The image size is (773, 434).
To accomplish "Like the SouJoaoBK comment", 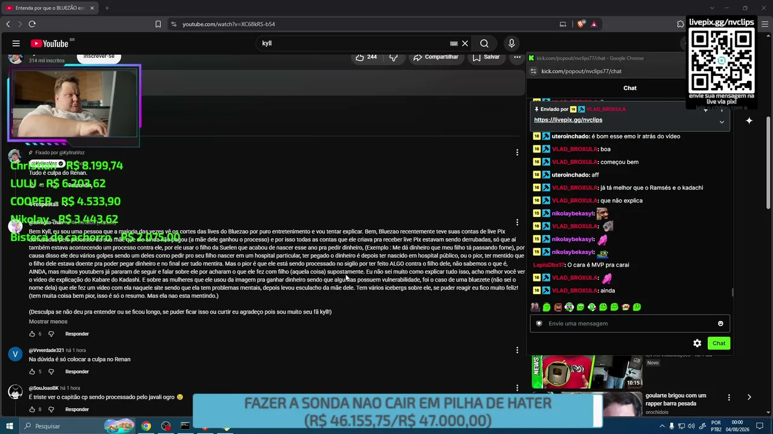I will click(x=33, y=409).
